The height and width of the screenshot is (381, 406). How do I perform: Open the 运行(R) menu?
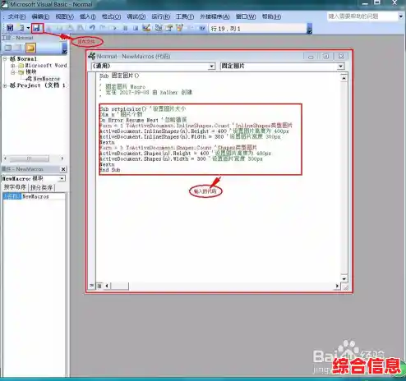click(x=161, y=16)
